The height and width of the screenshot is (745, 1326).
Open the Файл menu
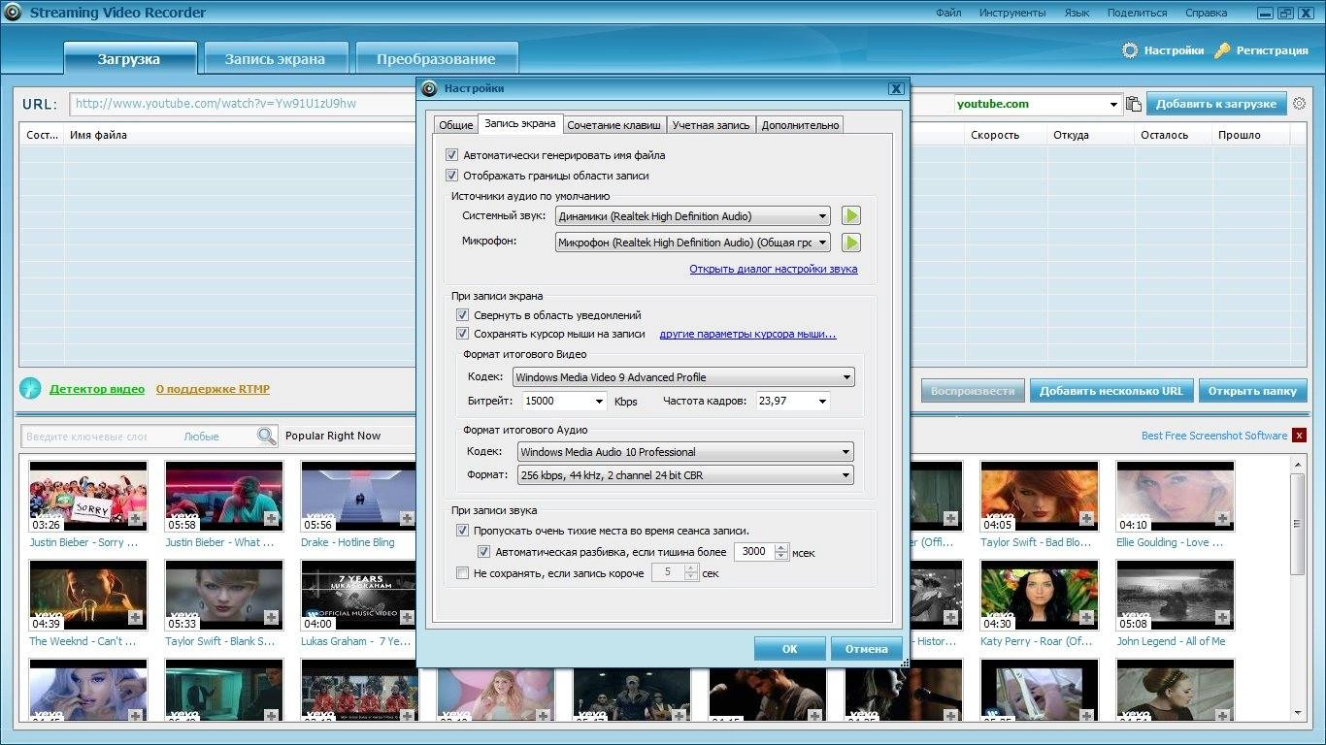click(948, 13)
